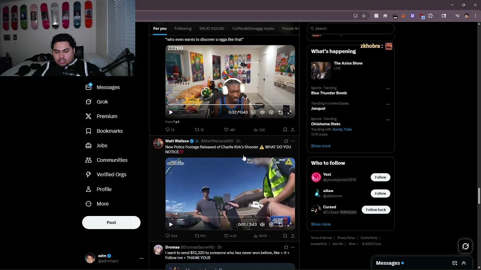Repost Matt Wallace's post

[200, 236]
